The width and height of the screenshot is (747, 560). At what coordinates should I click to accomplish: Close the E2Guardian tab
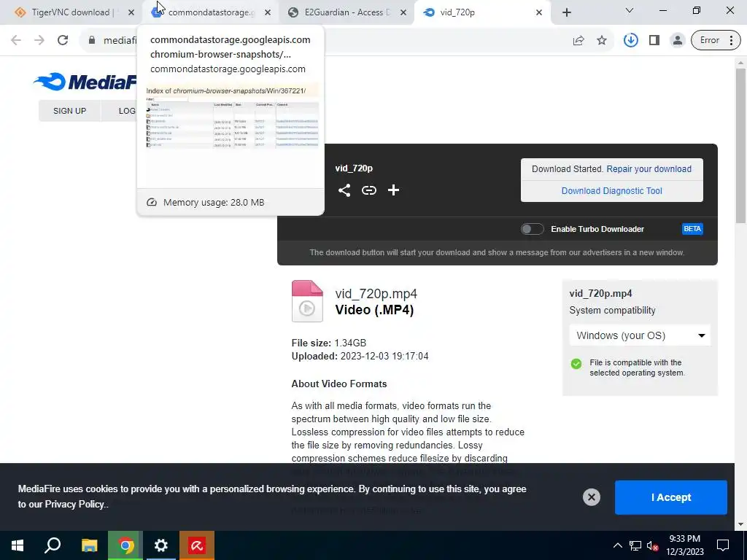tap(403, 12)
